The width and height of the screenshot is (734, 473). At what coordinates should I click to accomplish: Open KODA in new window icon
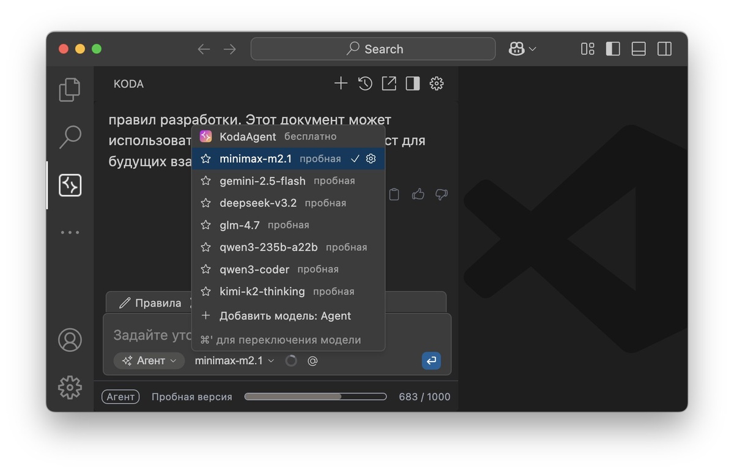(389, 83)
